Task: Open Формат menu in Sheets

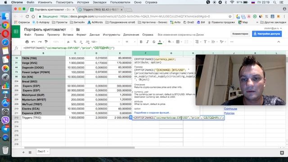Action: point(81,35)
